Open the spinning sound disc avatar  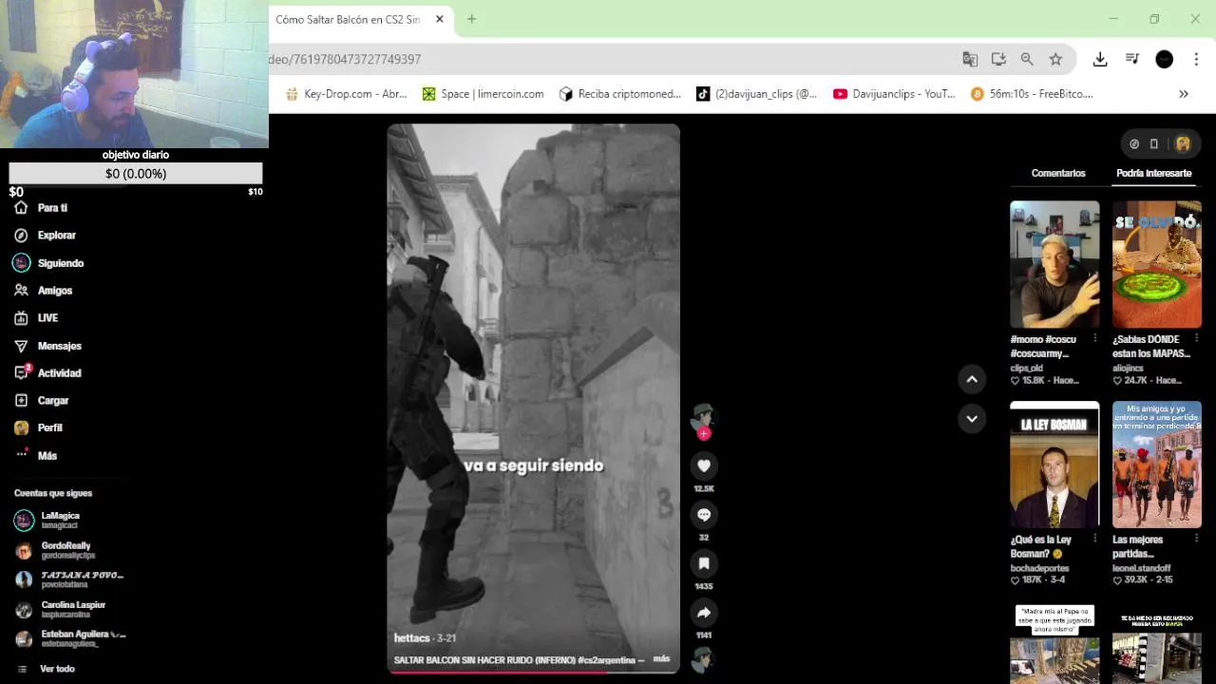pos(703,659)
